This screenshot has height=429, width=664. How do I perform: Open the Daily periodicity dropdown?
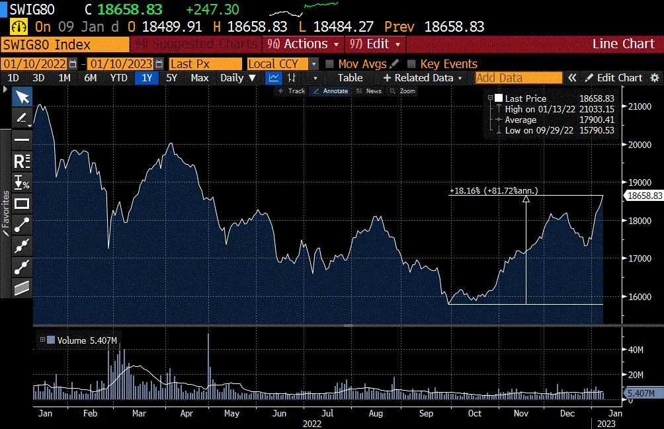pyautogui.click(x=238, y=78)
